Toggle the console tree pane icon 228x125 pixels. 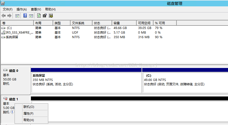pos(17,16)
